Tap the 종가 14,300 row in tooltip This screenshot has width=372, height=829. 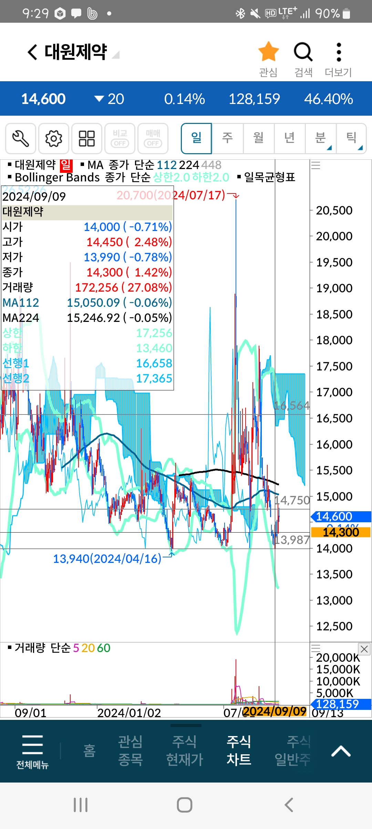click(x=87, y=272)
